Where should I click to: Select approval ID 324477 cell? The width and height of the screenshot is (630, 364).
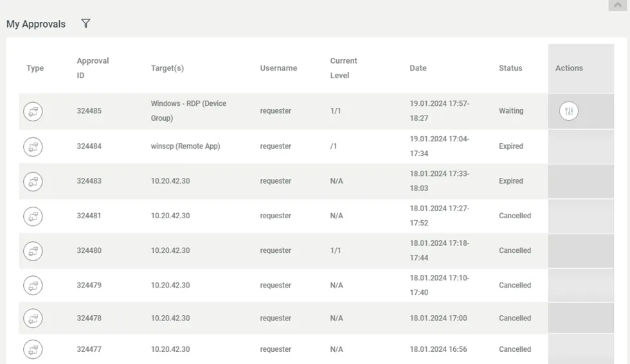(x=89, y=349)
